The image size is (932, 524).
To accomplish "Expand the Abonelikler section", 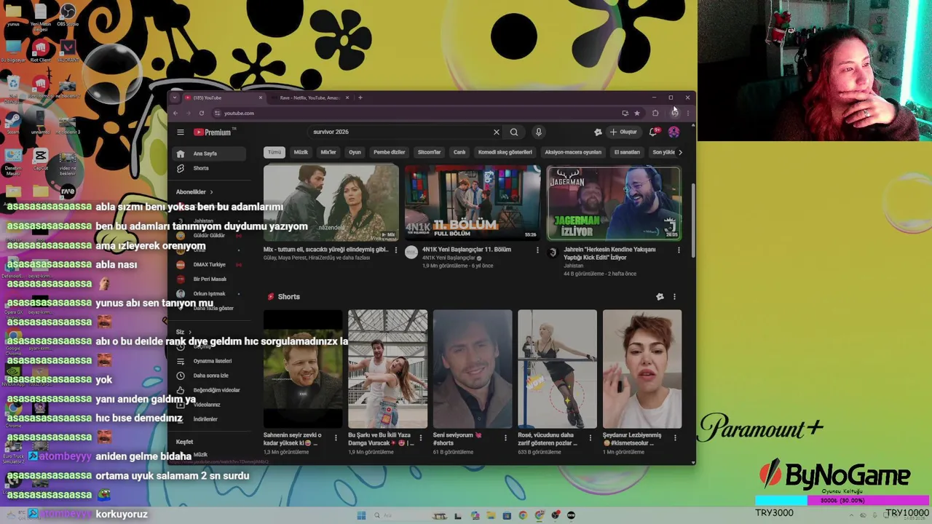I will tap(194, 192).
